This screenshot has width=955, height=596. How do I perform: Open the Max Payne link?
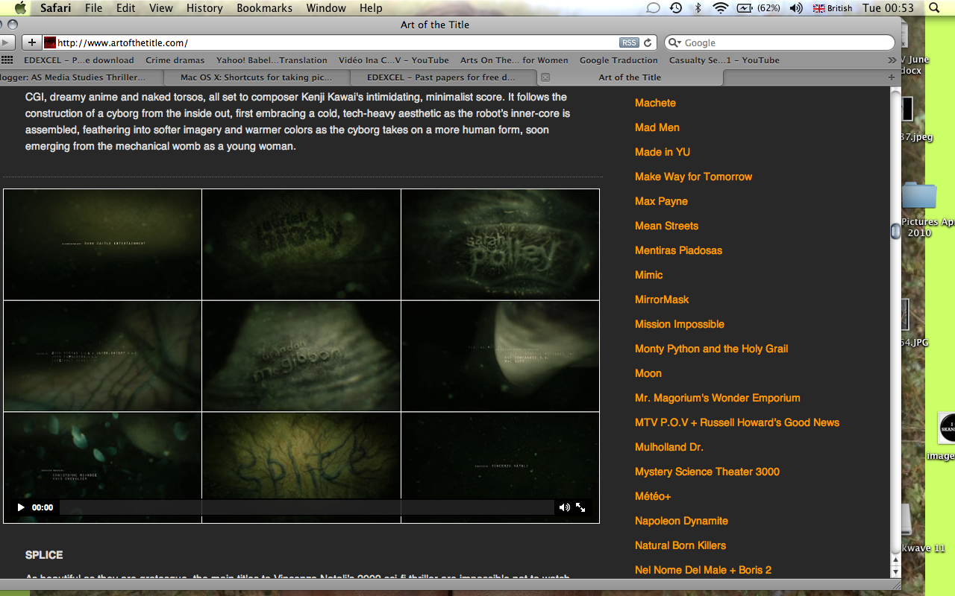coord(661,201)
